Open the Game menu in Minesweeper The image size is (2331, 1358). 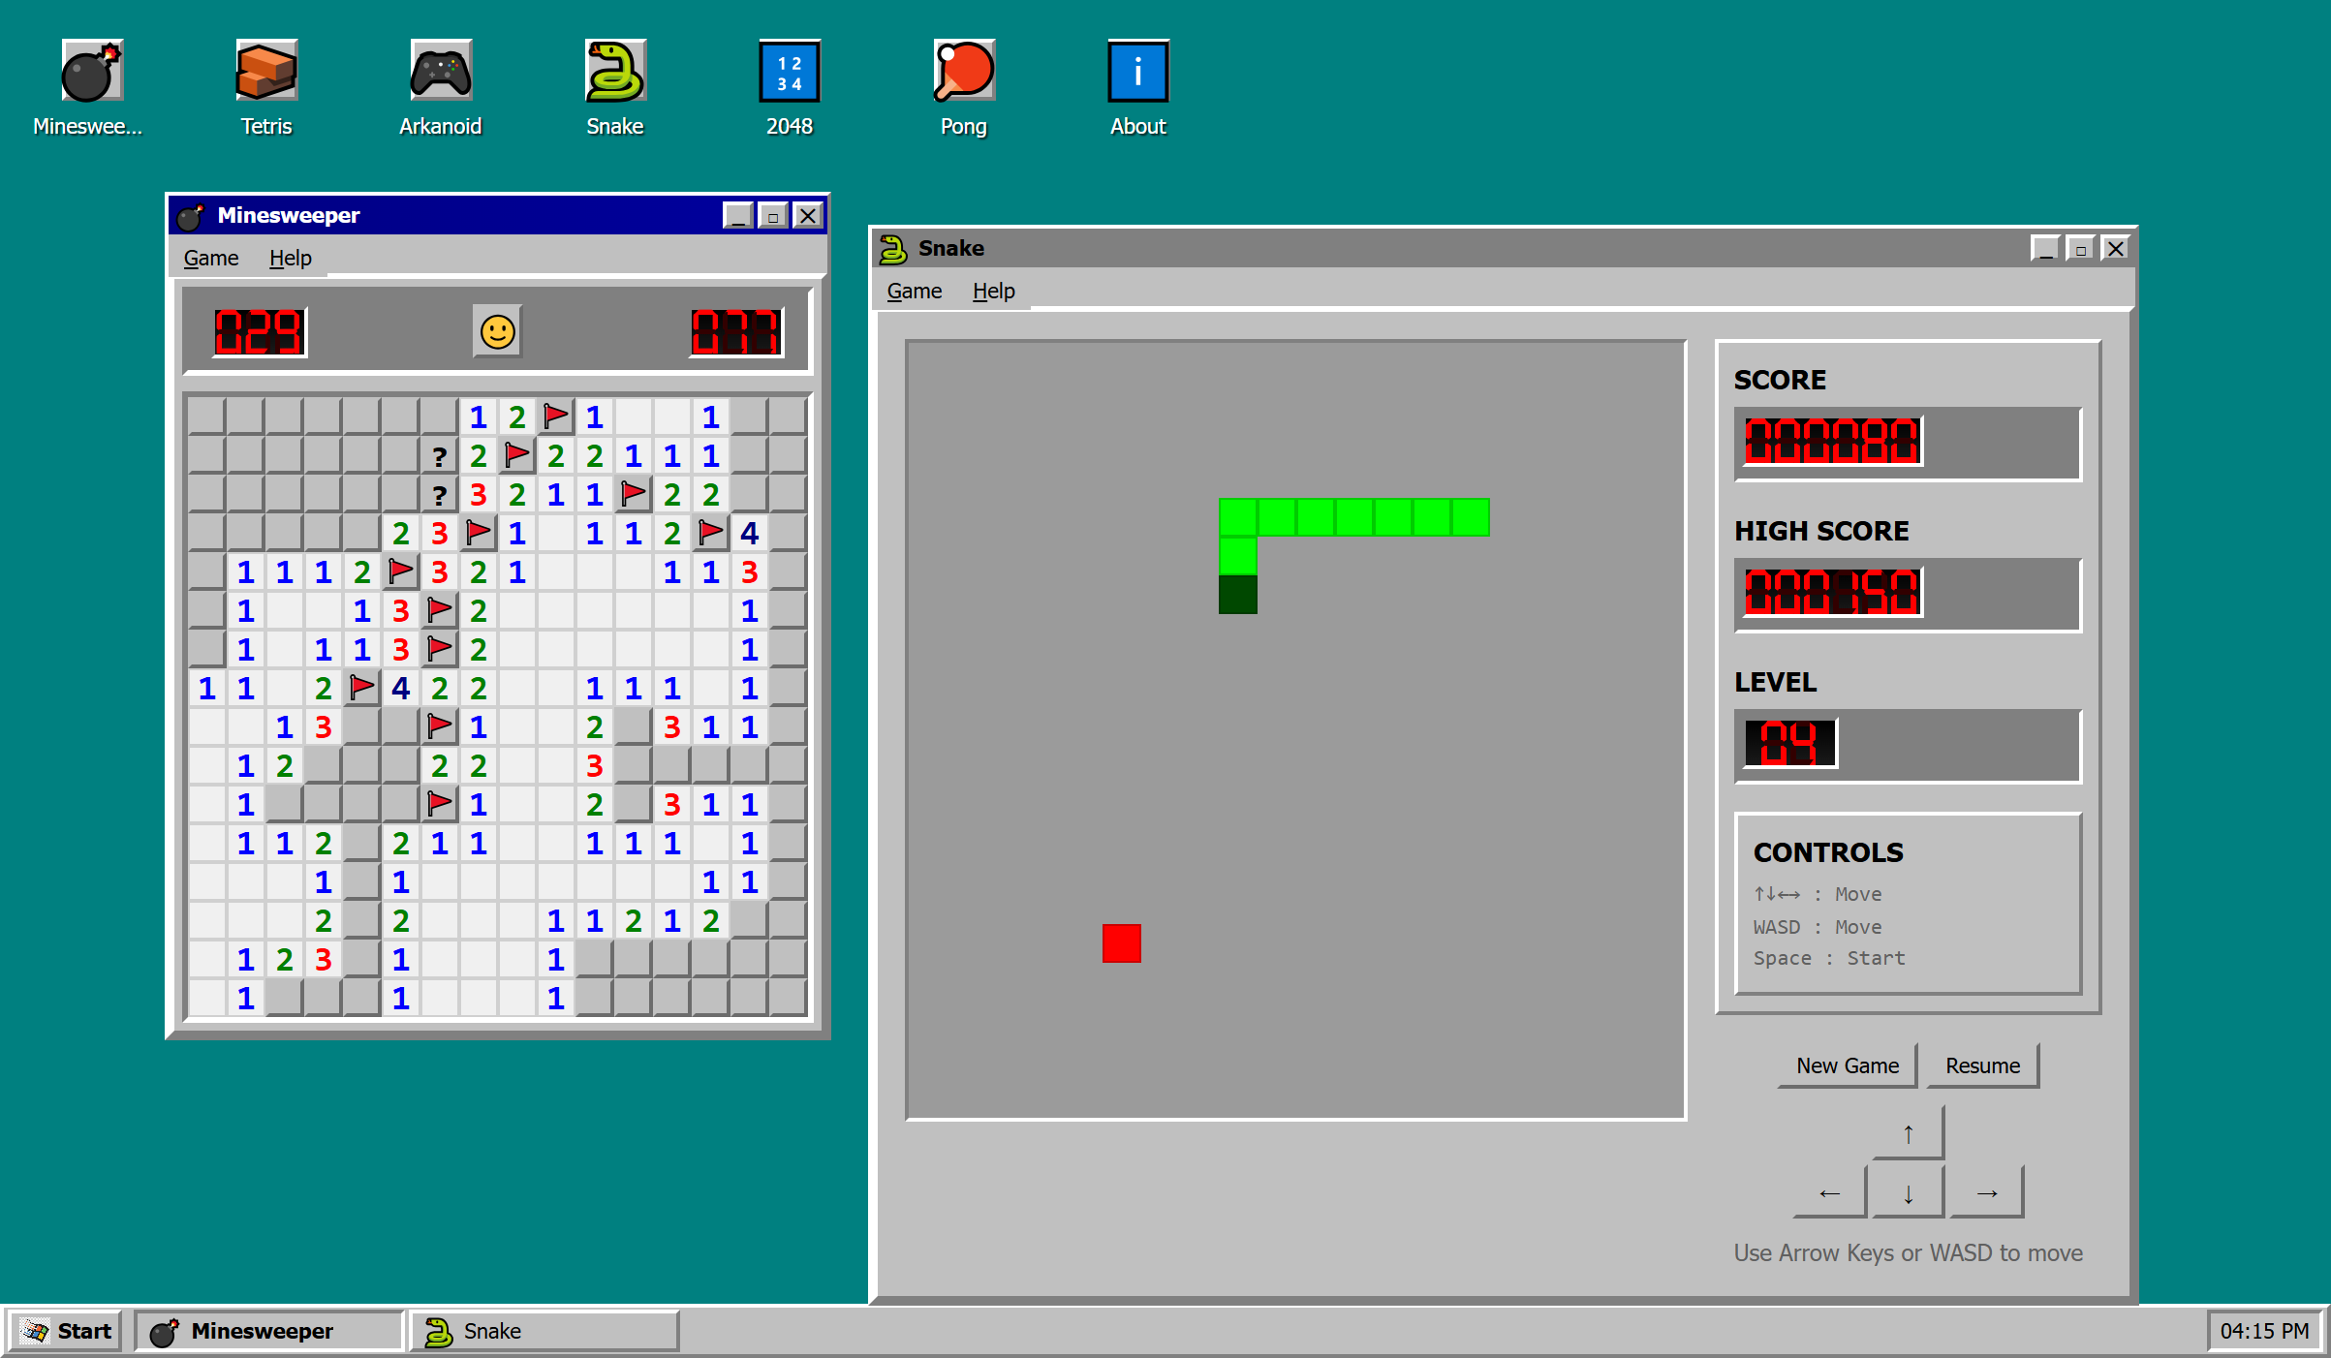click(x=210, y=258)
